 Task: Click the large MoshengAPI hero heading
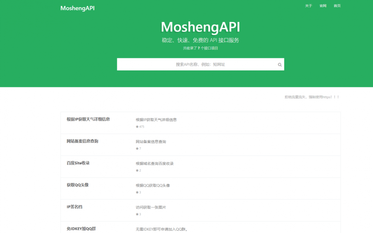(x=200, y=27)
